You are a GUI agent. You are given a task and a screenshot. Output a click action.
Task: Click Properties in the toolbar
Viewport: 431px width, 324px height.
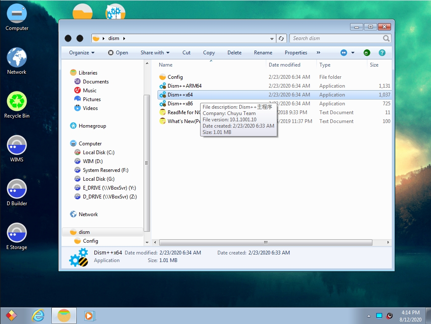[296, 53]
